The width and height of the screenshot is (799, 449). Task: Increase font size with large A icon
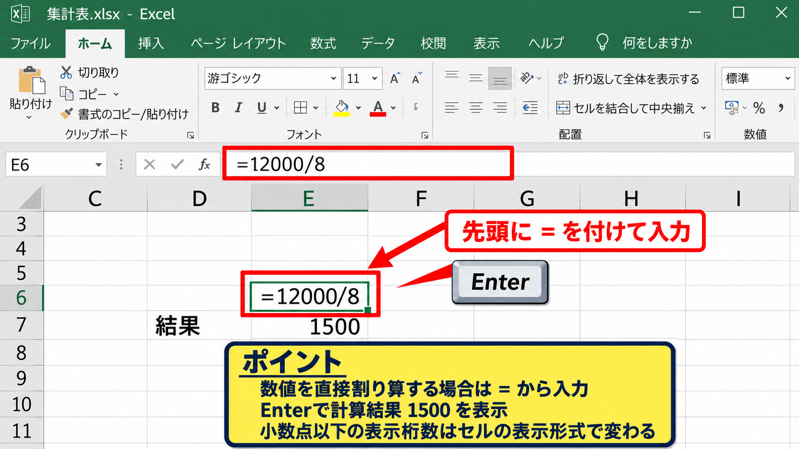[x=395, y=78]
